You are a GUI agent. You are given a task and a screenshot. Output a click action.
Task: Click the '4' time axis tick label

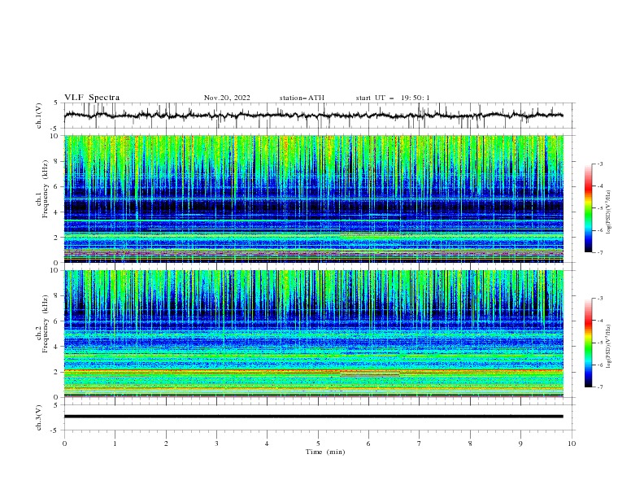[267, 443]
